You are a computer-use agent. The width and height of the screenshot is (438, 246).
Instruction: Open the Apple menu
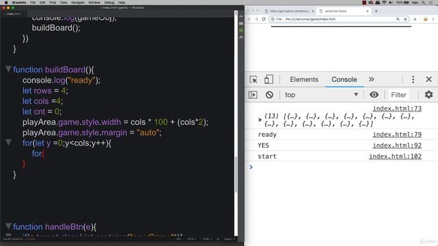click(x=6, y=2)
